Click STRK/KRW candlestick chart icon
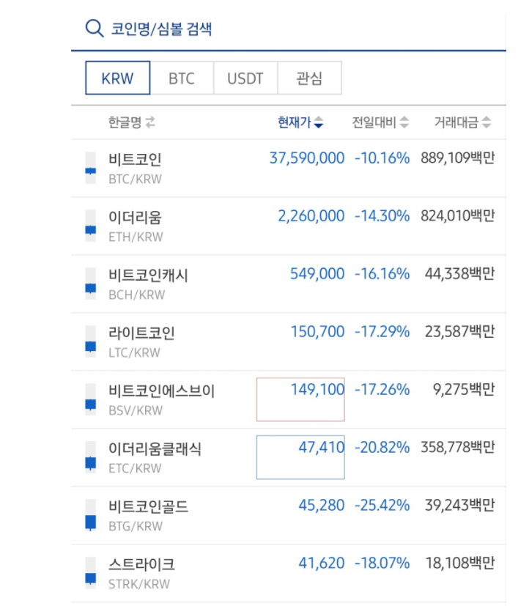Viewport: 529px width, 606px height. 90,573
